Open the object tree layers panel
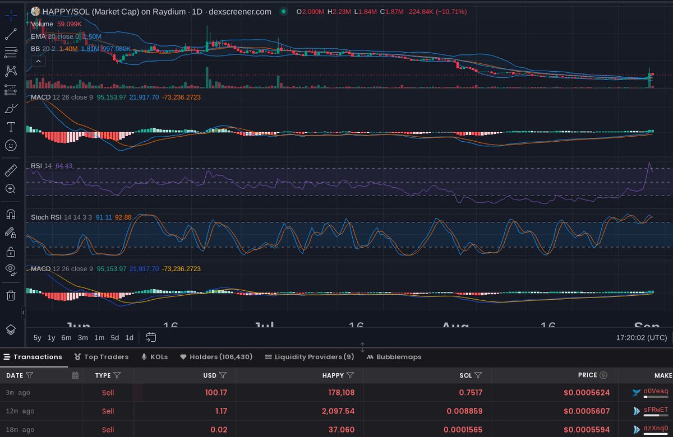This screenshot has width=673, height=437. coord(11,329)
